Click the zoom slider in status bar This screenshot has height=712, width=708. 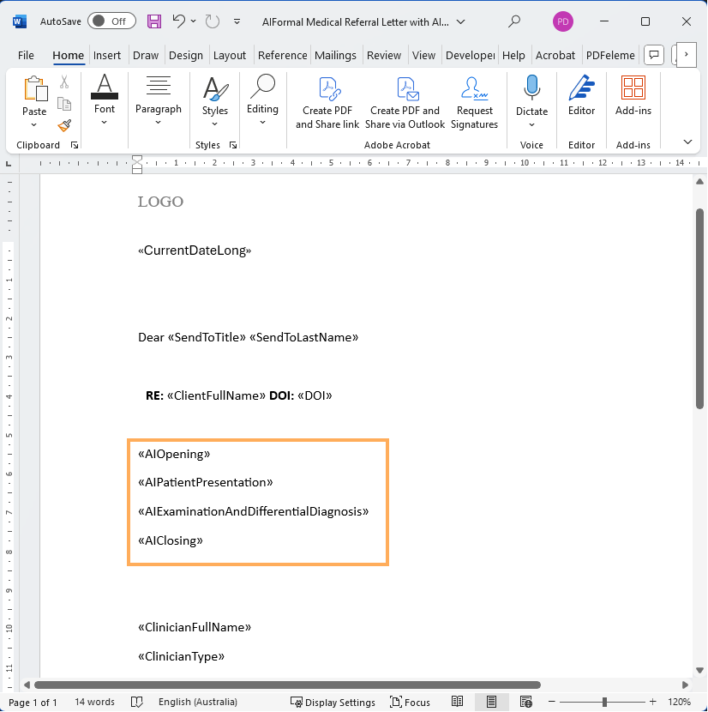coord(604,702)
